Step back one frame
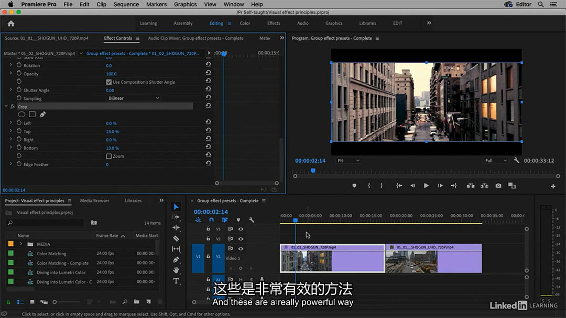The image size is (566, 318). pyautogui.click(x=412, y=186)
